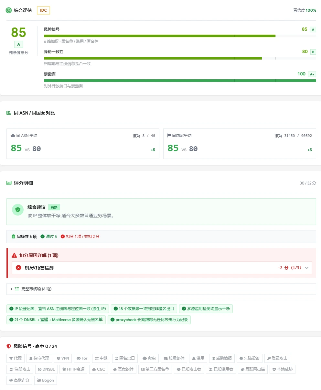
Task: Click the key icon in the 登录攻击 tag
Action: [269, 358]
